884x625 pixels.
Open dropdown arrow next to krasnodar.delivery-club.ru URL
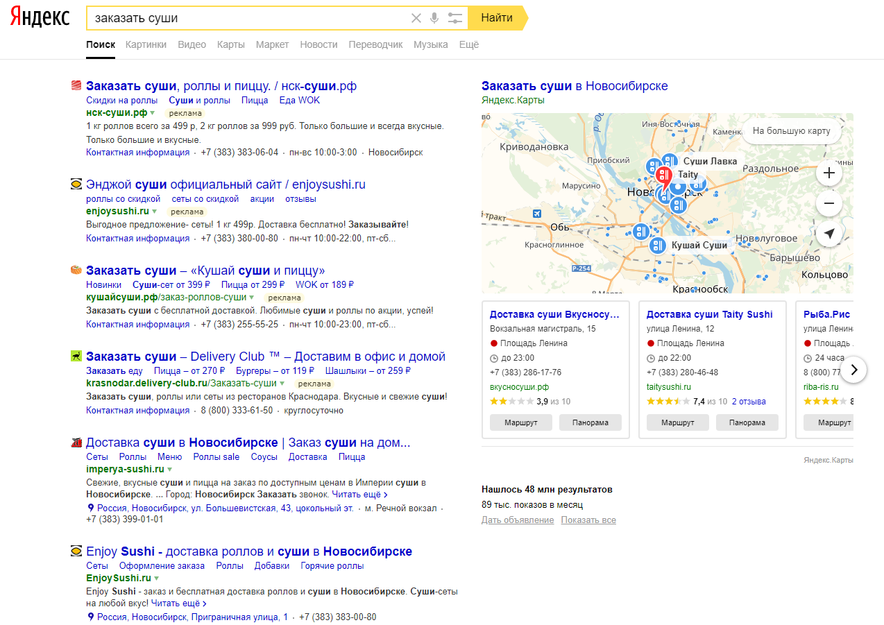(x=282, y=383)
